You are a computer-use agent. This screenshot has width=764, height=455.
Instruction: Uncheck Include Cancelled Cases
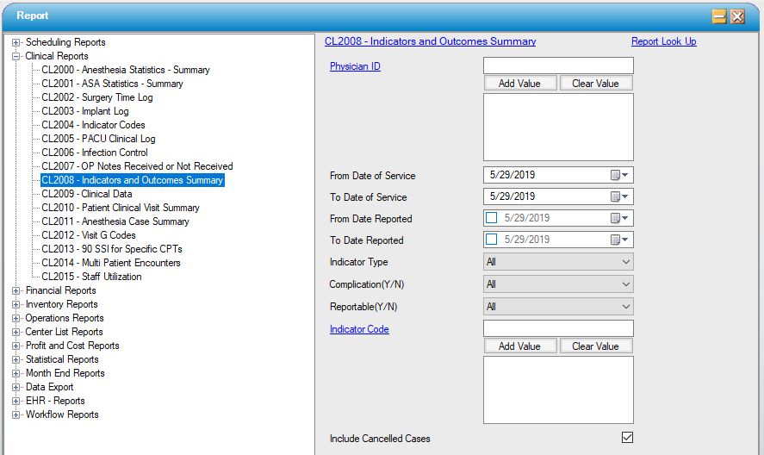[x=627, y=438]
